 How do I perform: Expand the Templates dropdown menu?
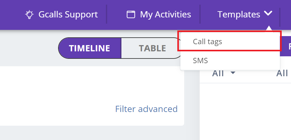click(x=244, y=14)
